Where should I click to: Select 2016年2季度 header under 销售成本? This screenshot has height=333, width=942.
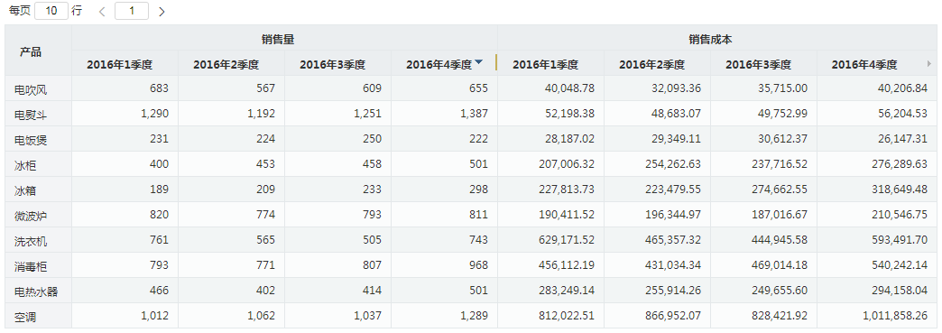tap(651, 65)
